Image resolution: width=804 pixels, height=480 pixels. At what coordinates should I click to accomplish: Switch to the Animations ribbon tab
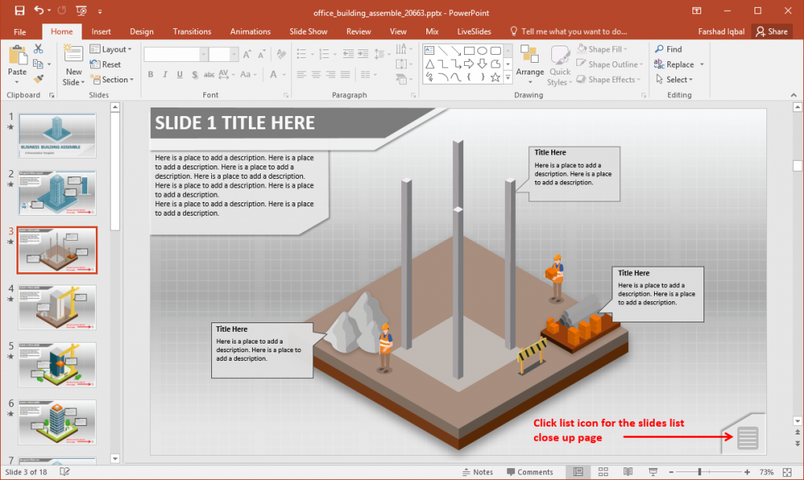(250, 31)
